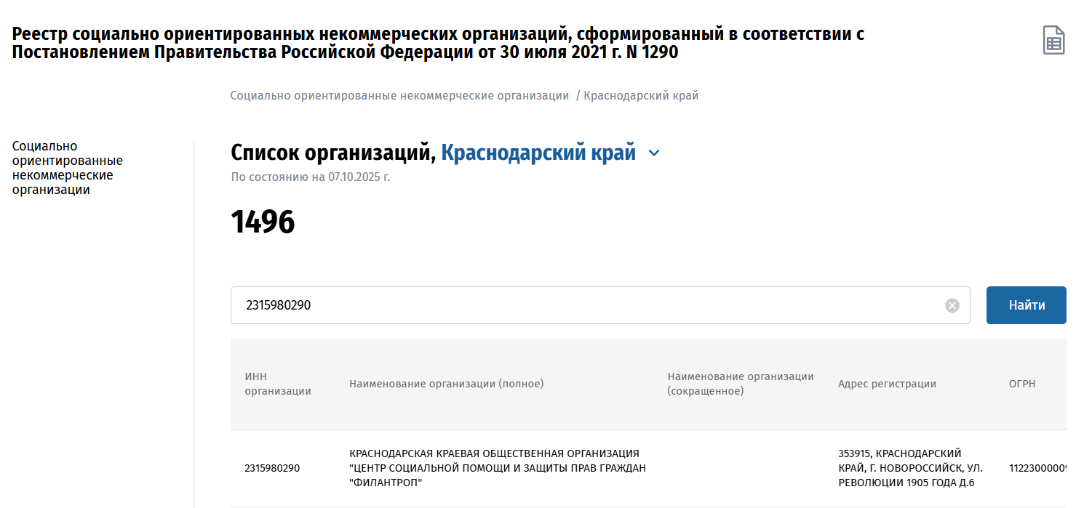Click the total organization count 1496
The width and height of the screenshot is (1084, 508).
tap(263, 222)
